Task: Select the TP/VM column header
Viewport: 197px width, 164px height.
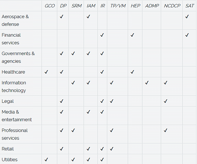Action: [118, 6]
